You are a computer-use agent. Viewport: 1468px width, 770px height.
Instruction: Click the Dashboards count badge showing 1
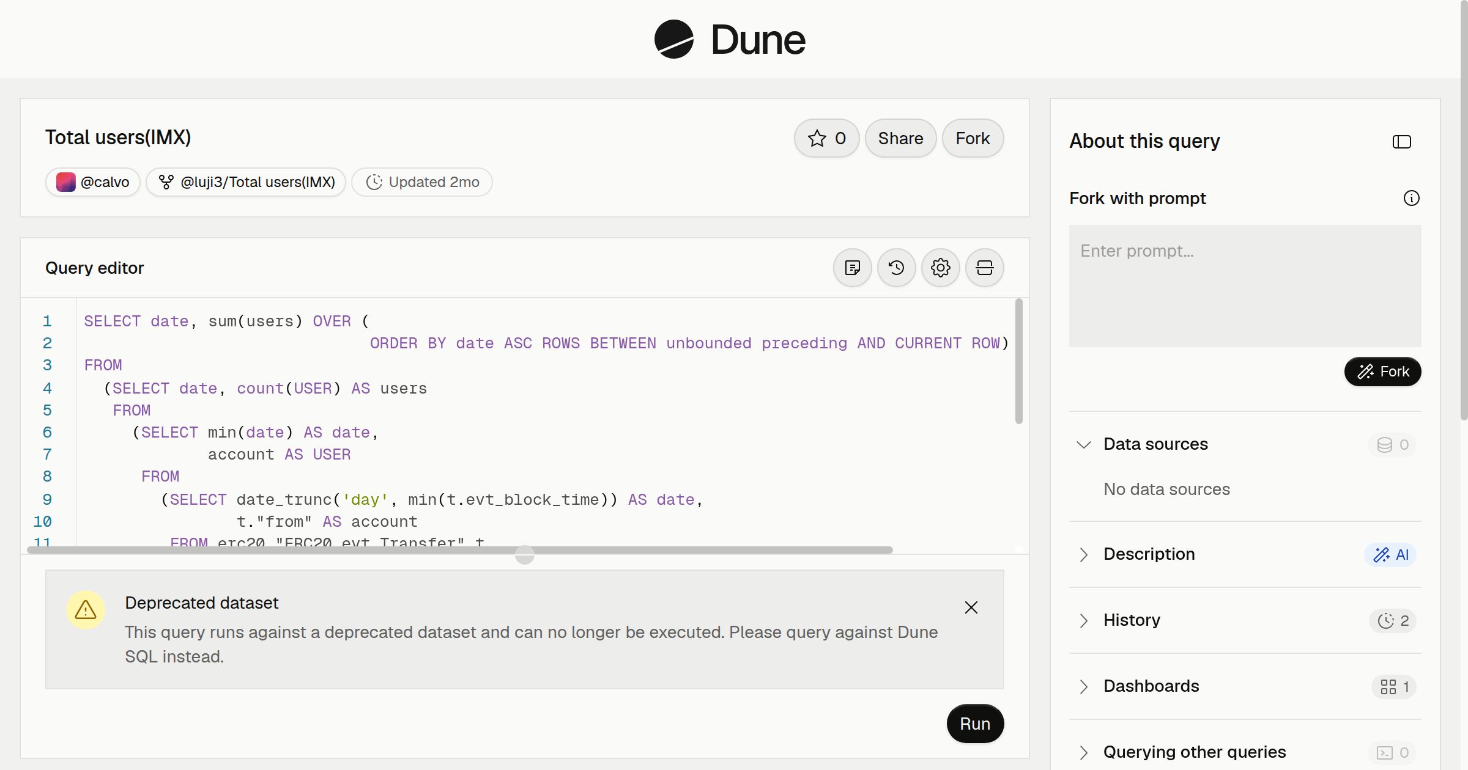coord(1394,687)
